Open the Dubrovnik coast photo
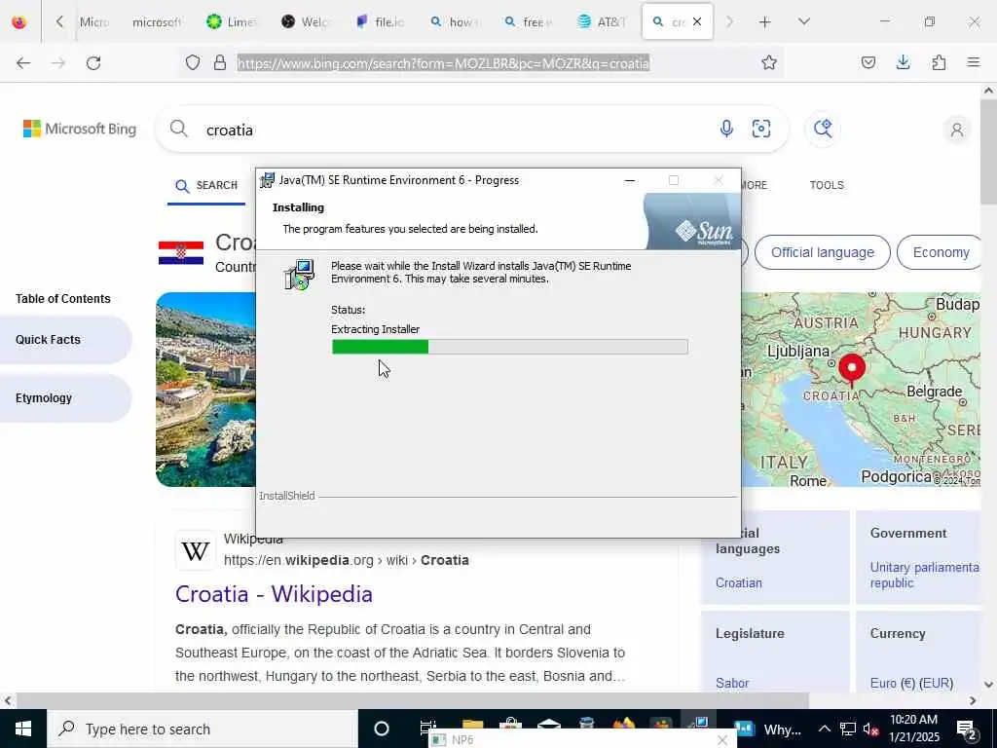Image resolution: width=997 pixels, height=748 pixels. [x=205, y=390]
